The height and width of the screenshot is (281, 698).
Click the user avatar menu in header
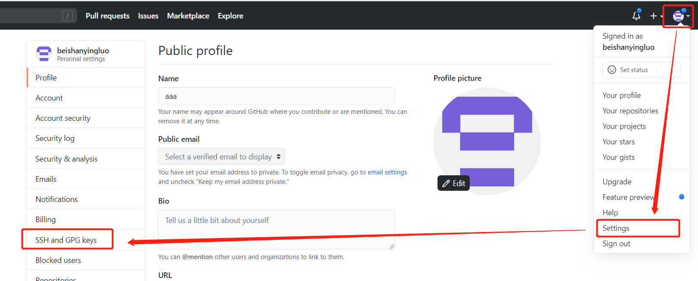tap(681, 16)
